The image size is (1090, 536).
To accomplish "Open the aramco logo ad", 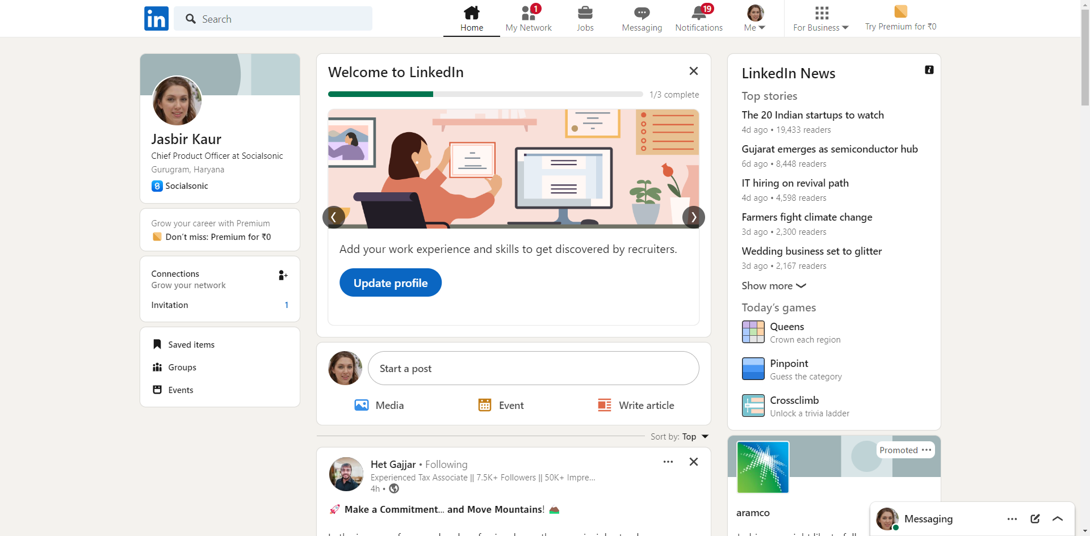I will (763, 467).
